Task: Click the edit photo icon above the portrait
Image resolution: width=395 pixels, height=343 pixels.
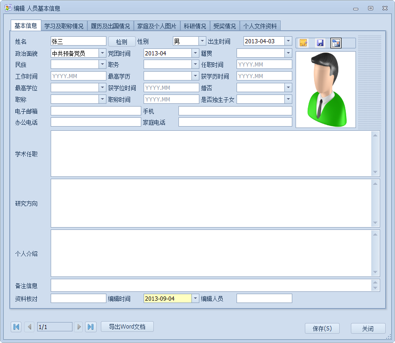Action: pos(303,43)
